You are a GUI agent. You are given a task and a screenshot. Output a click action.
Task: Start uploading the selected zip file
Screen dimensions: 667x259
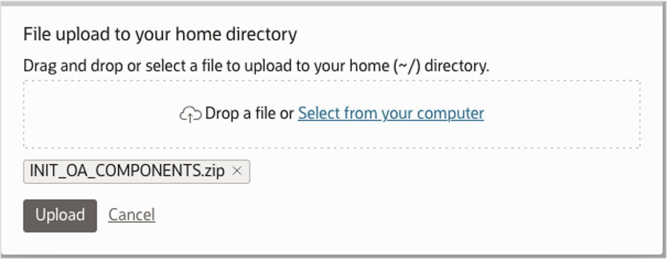click(60, 215)
